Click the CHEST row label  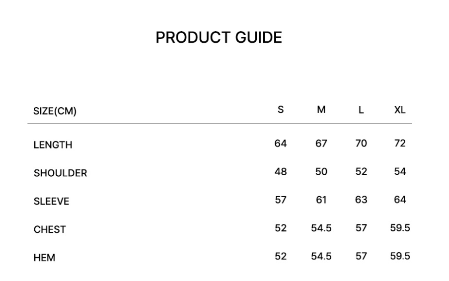[50, 230]
